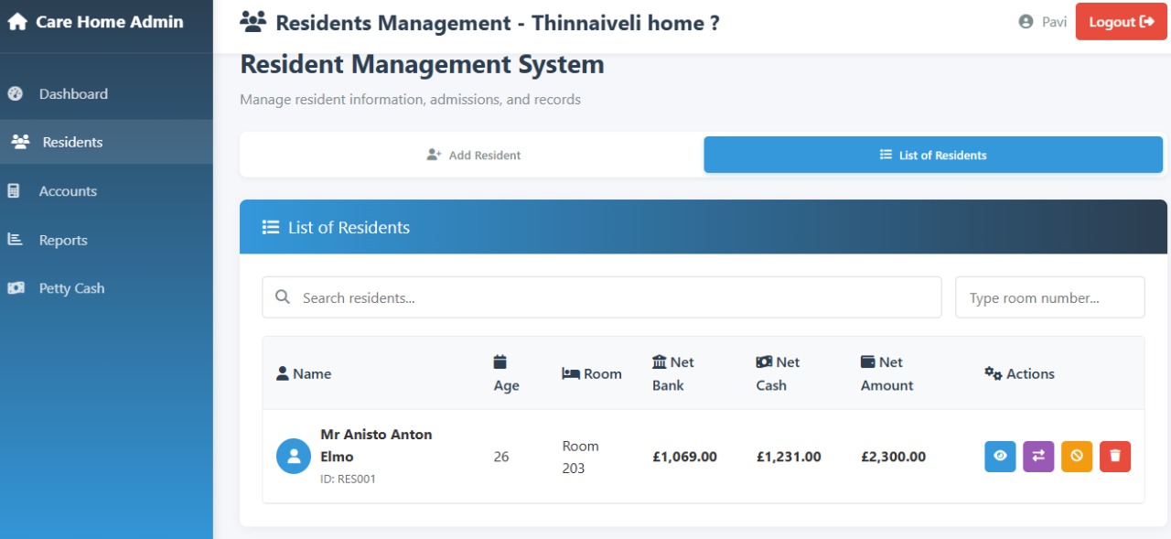Click the Type room number field
Image resolution: width=1171 pixels, height=539 pixels.
(1050, 297)
